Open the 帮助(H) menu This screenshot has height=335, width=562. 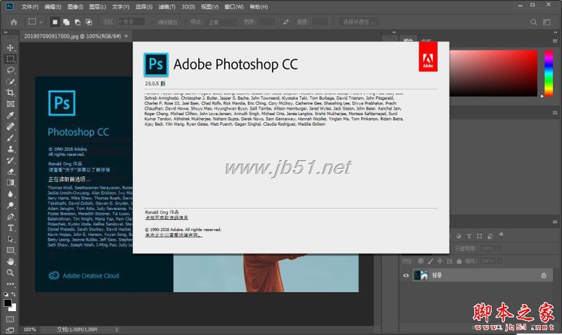pos(259,7)
